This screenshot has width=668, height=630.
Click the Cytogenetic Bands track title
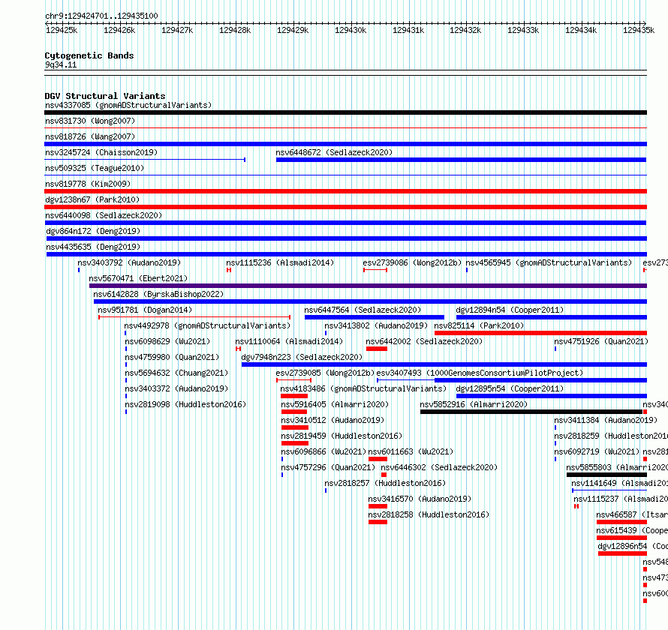[x=89, y=55]
